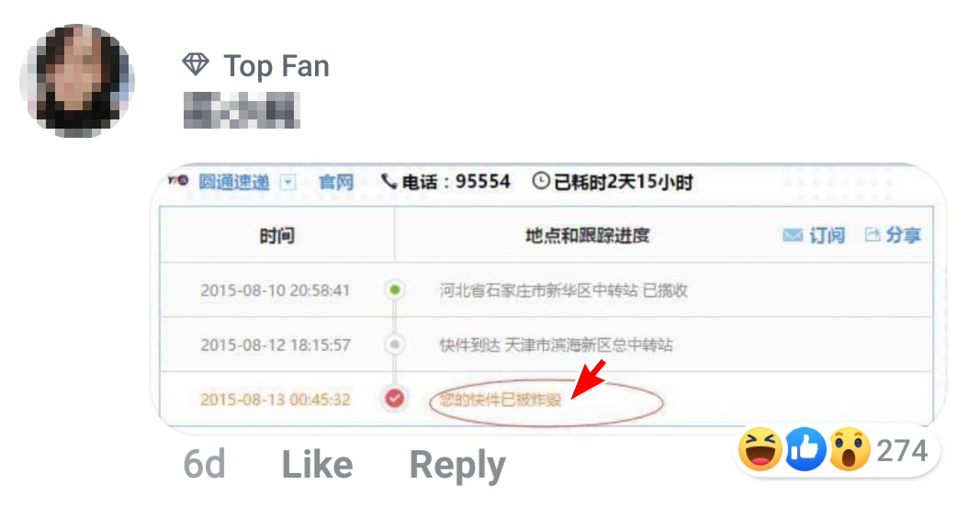Click the Top Fan diamond badge icon
980x508 pixels.
(x=196, y=64)
